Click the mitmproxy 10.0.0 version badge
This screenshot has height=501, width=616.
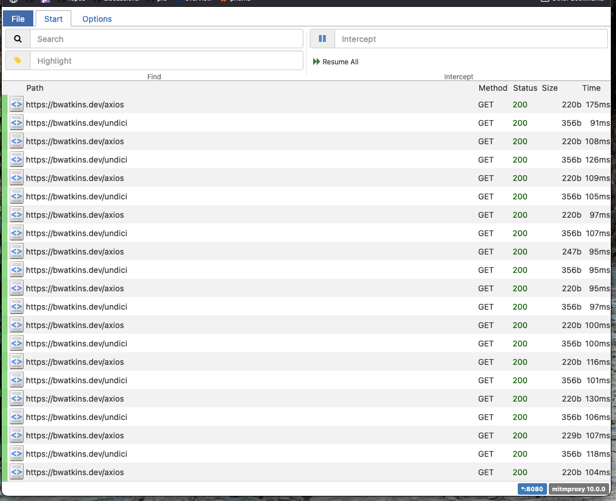point(579,489)
